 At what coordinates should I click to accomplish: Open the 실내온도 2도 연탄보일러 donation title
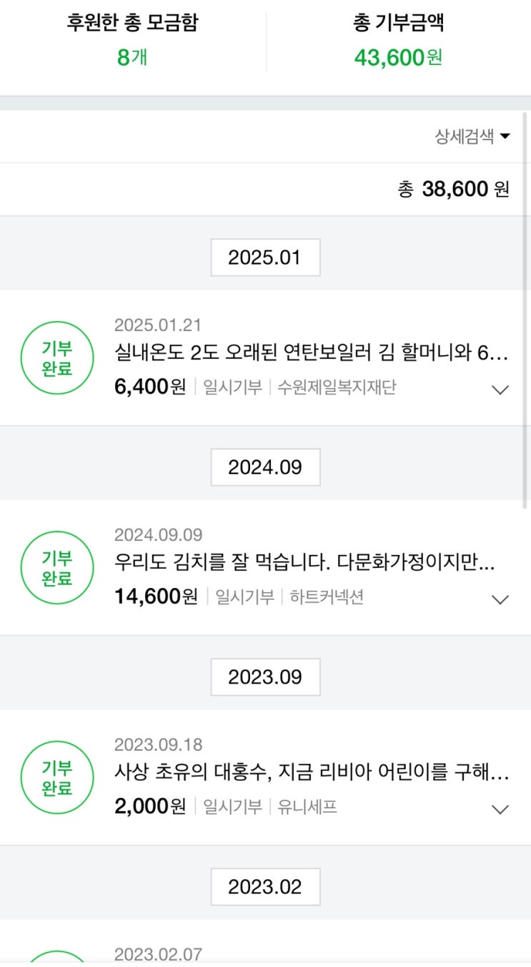point(311,353)
